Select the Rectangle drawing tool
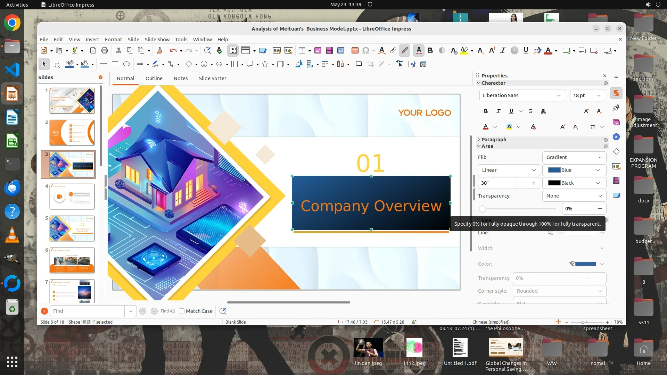Viewport: 667px width, 375px height. tap(115, 64)
